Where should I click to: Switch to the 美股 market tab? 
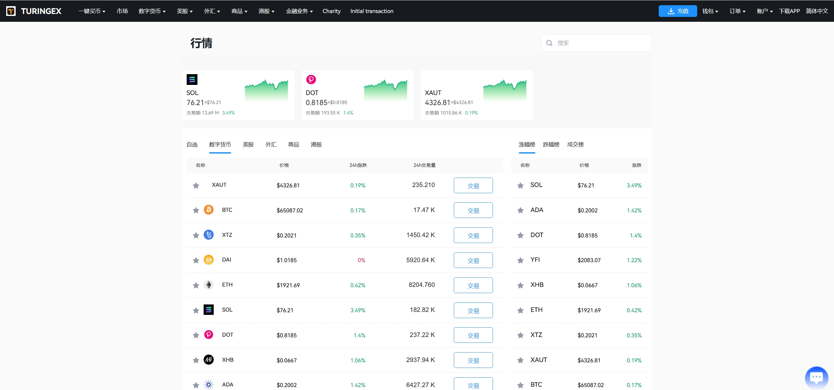(248, 144)
